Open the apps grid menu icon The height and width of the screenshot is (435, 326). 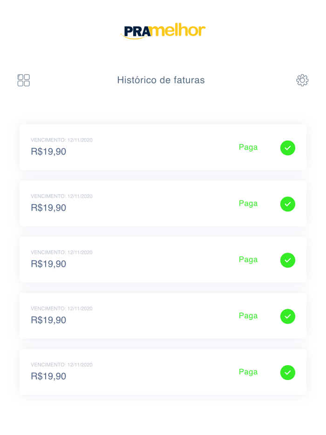(x=23, y=80)
